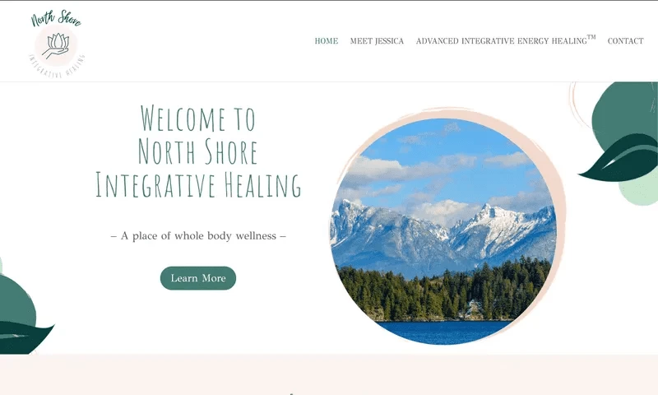Open the Home navigation link
The width and height of the screenshot is (658, 395).
click(x=326, y=40)
